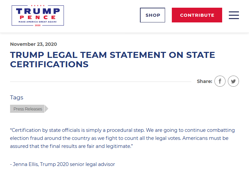The image size is (249, 173).
Task: Share this statement on Facebook
Action: [220, 81]
